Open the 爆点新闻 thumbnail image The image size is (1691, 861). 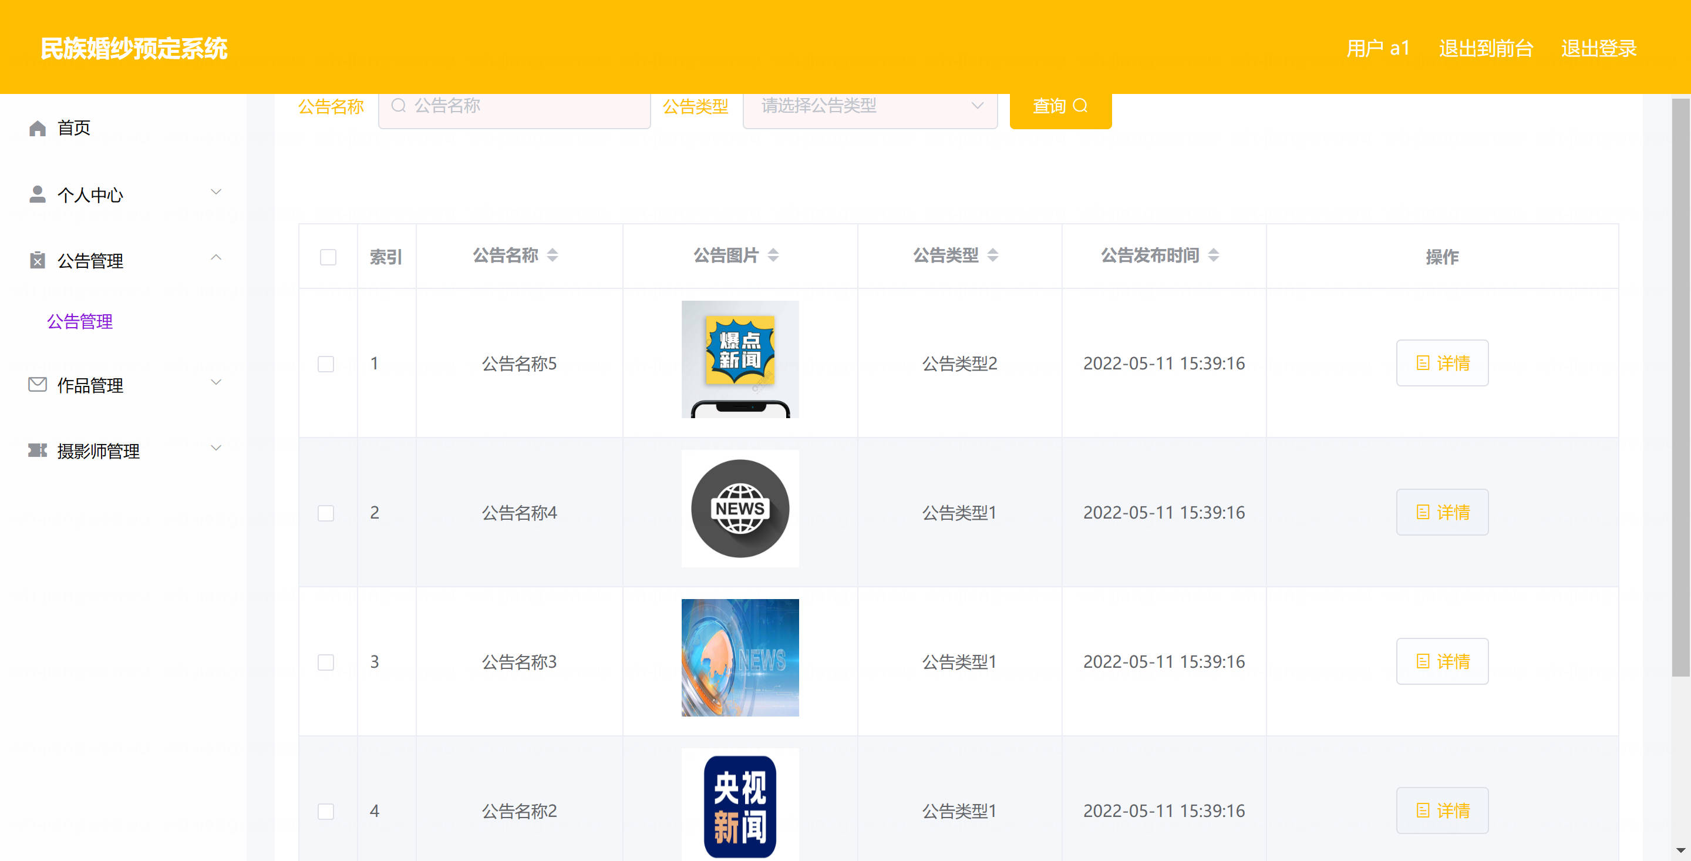(740, 359)
